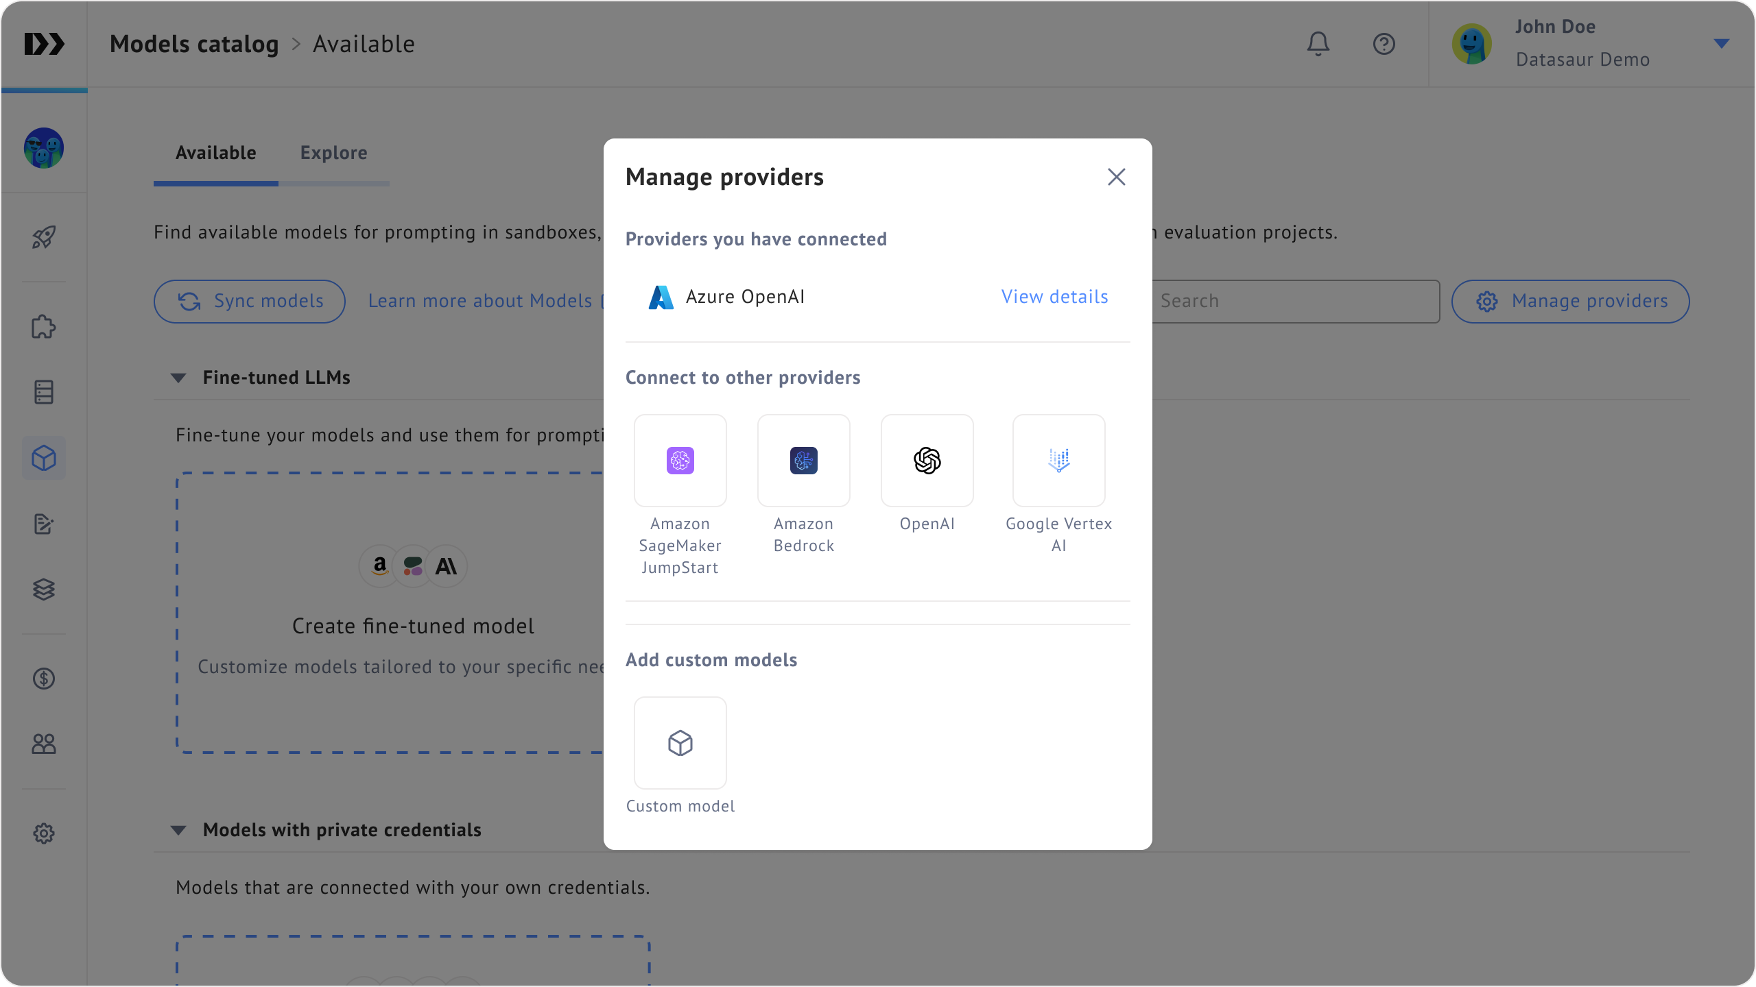Click View details for Azure OpenAI

[1054, 297]
